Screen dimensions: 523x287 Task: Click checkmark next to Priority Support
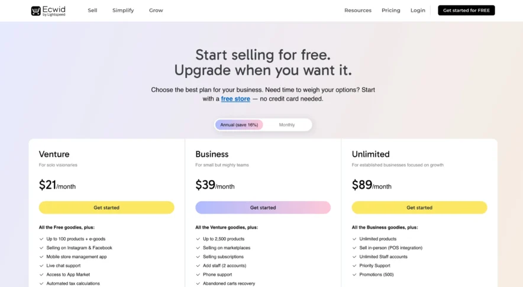[354, 266]
